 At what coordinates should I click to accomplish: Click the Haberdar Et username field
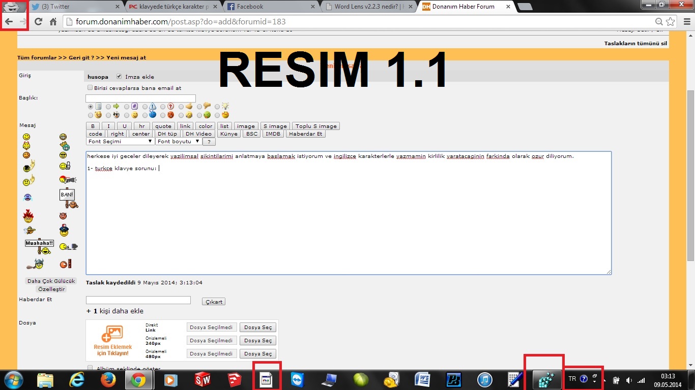[x=138, y=300]
